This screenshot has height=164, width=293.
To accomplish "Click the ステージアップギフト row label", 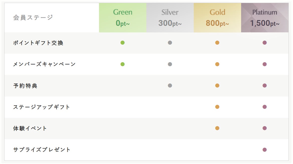I will point(42,107).
